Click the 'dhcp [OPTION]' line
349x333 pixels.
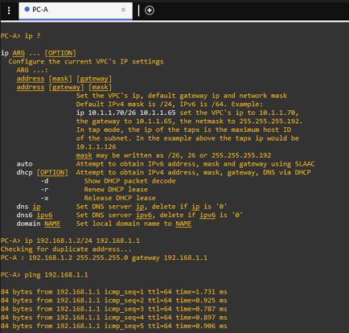(163, 172)
